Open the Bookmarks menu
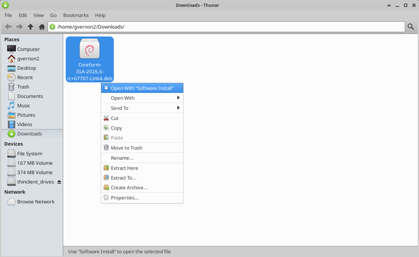419x257 pixels. pyautogui.click(x=76, y=15)
